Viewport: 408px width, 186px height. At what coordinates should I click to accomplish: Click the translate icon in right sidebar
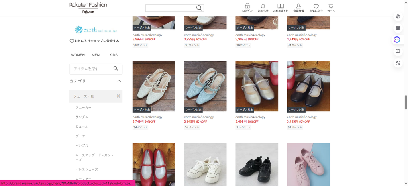tap(397, 63)
